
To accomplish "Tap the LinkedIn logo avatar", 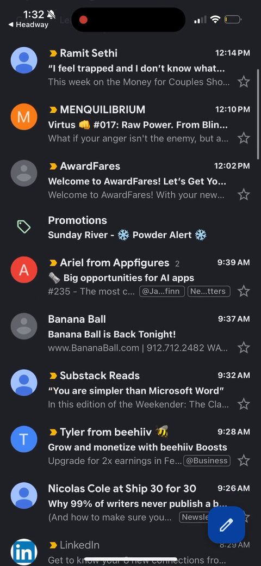I will (24, 552).
